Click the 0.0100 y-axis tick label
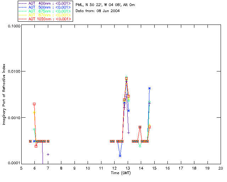227x182 pixels. pos(14,71)
